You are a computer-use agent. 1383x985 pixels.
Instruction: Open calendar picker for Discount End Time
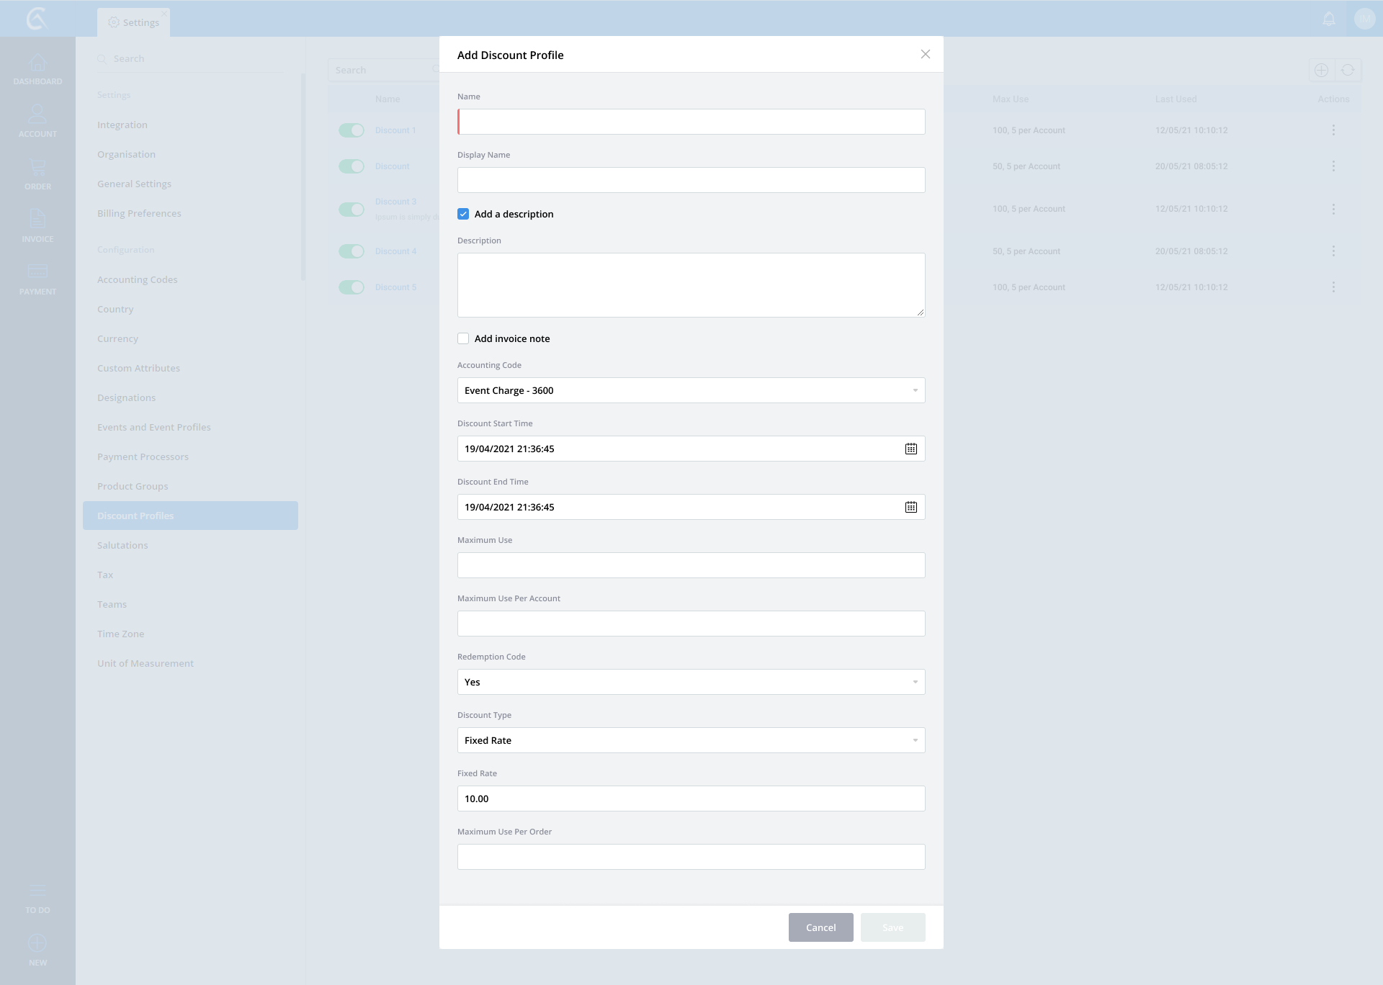[x=910, y=507]
